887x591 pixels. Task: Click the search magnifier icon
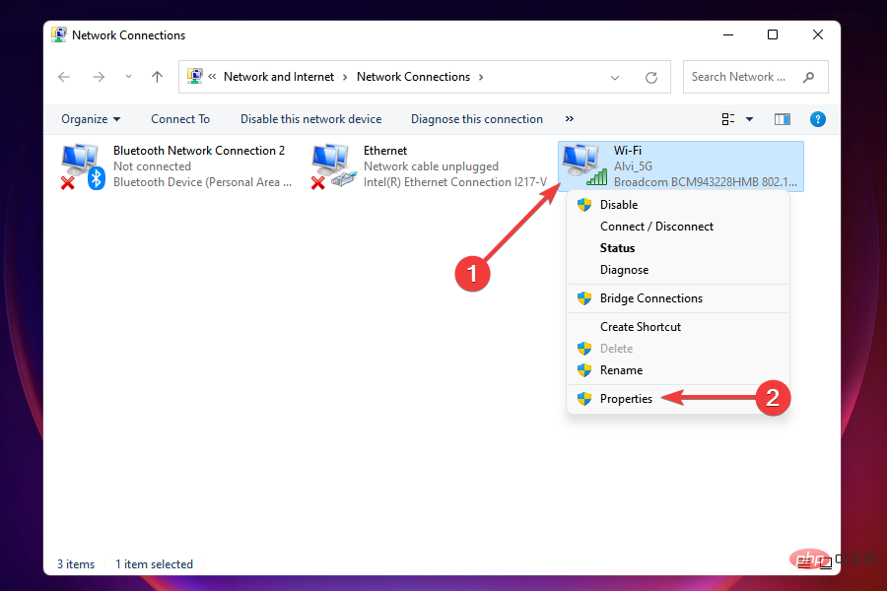[x=808, y=76]
